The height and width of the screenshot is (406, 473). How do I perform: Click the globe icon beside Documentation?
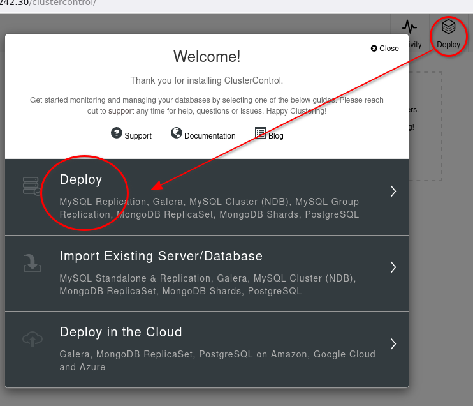coord(177,133)
